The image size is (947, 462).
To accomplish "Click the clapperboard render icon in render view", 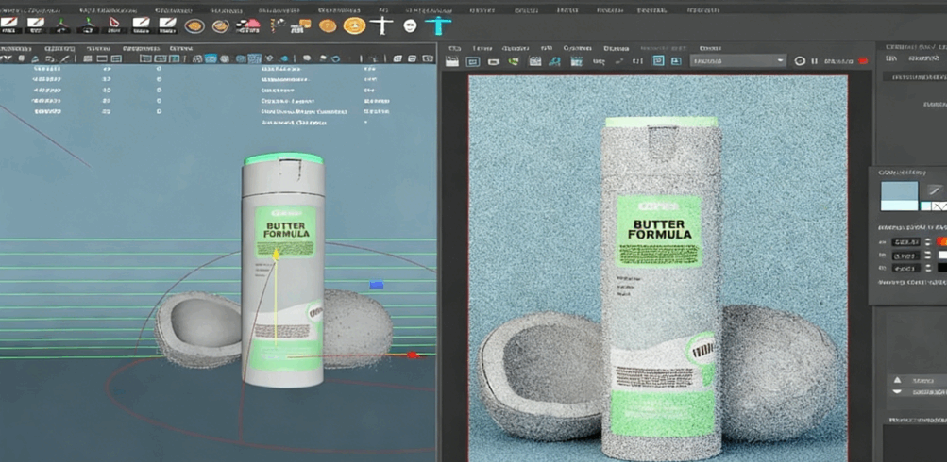I will [452, 61].
